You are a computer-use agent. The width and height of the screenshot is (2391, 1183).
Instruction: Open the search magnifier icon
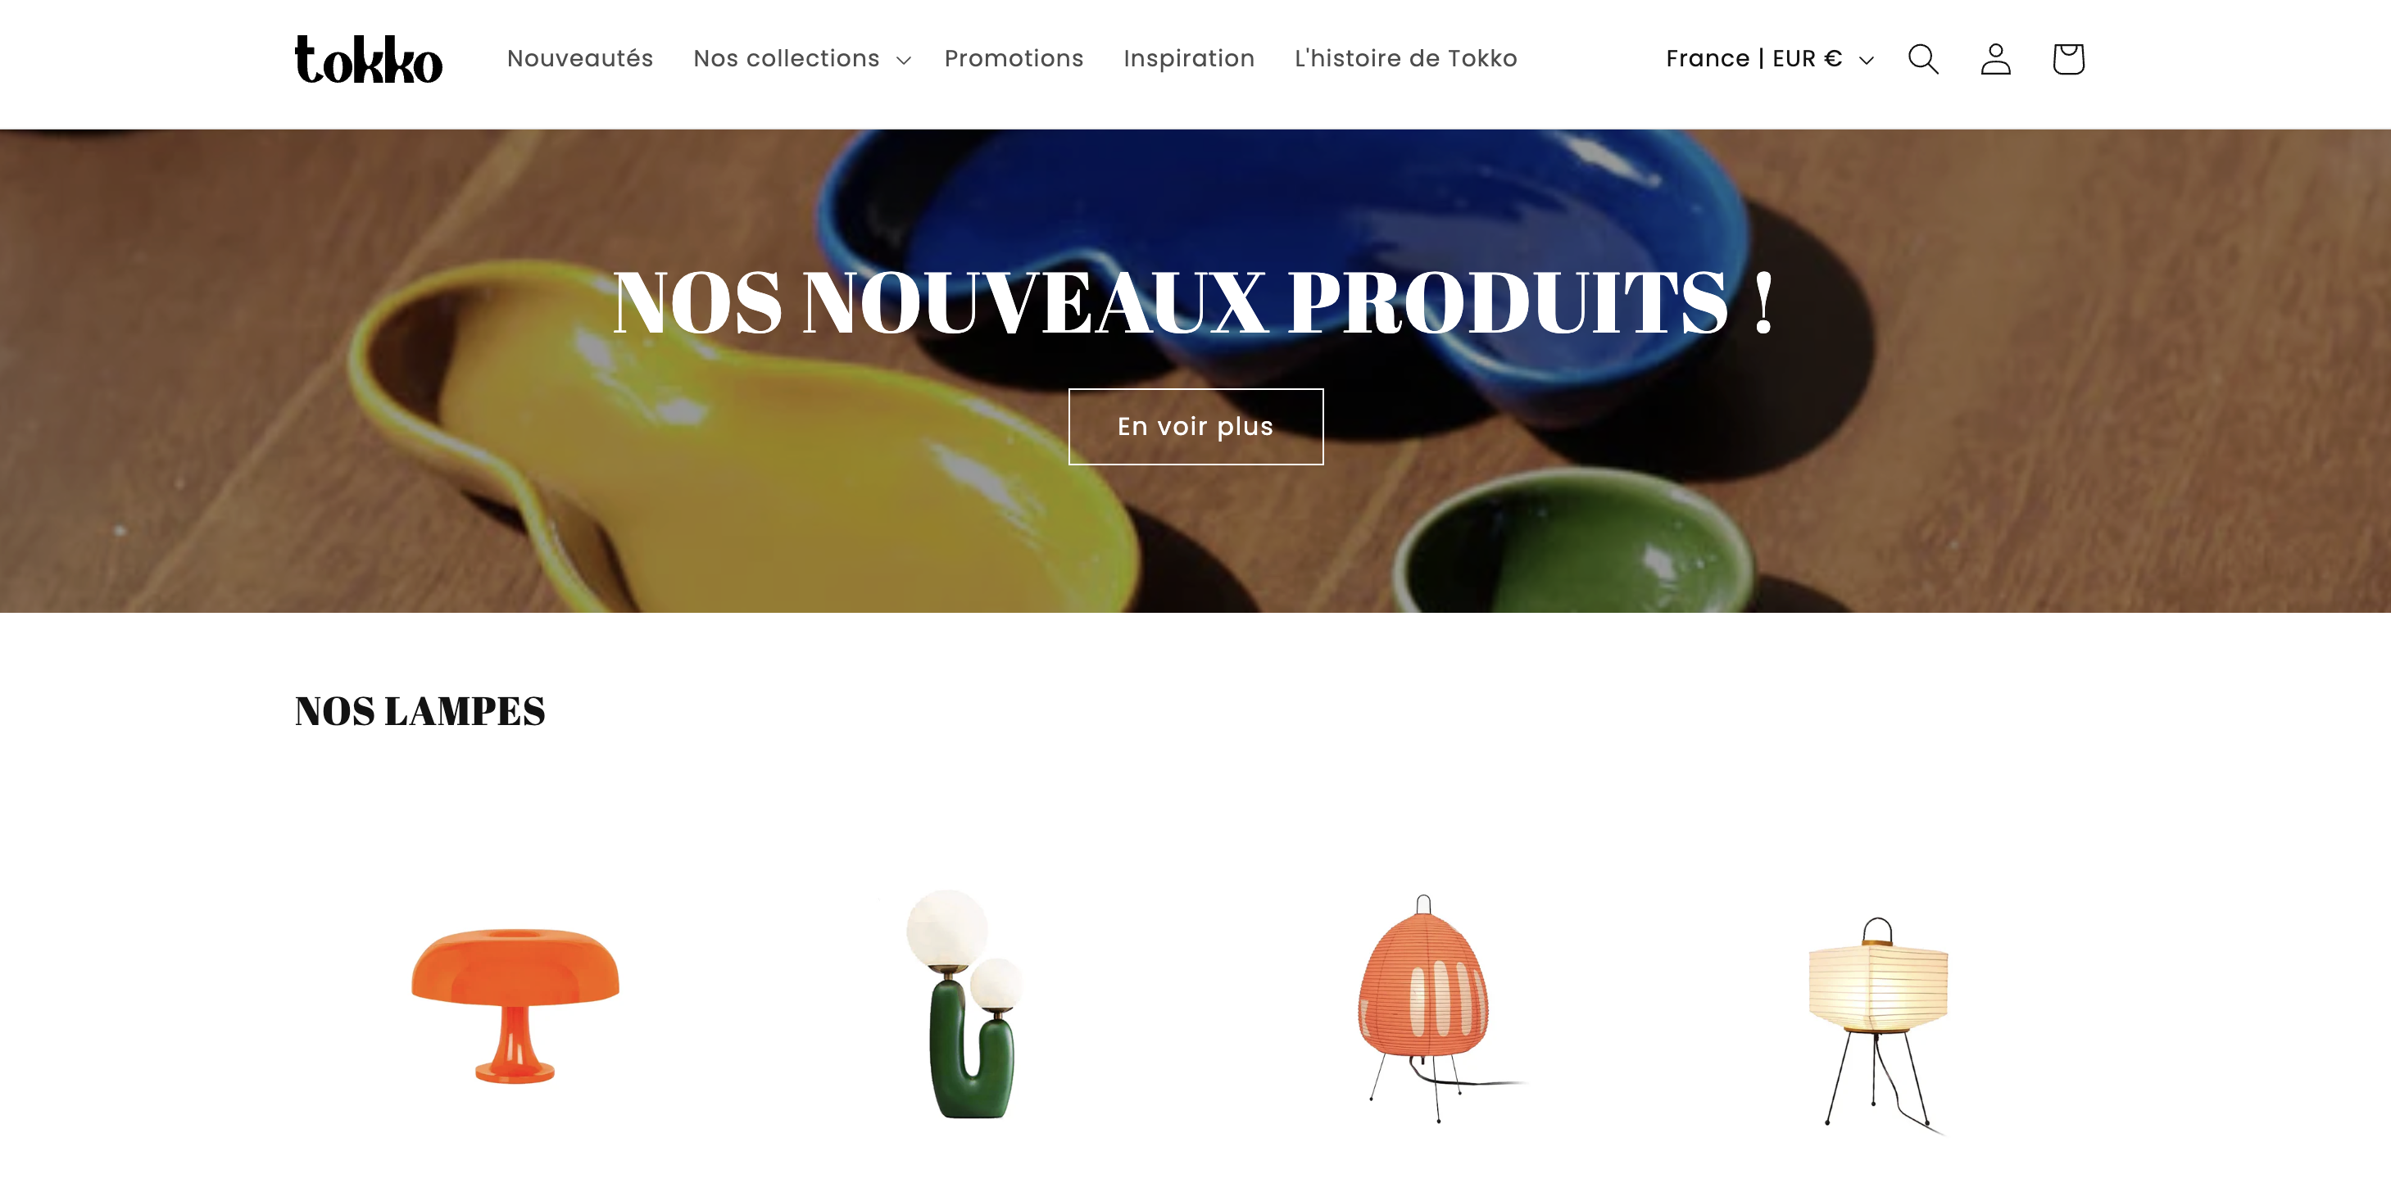click(1922, 59)
